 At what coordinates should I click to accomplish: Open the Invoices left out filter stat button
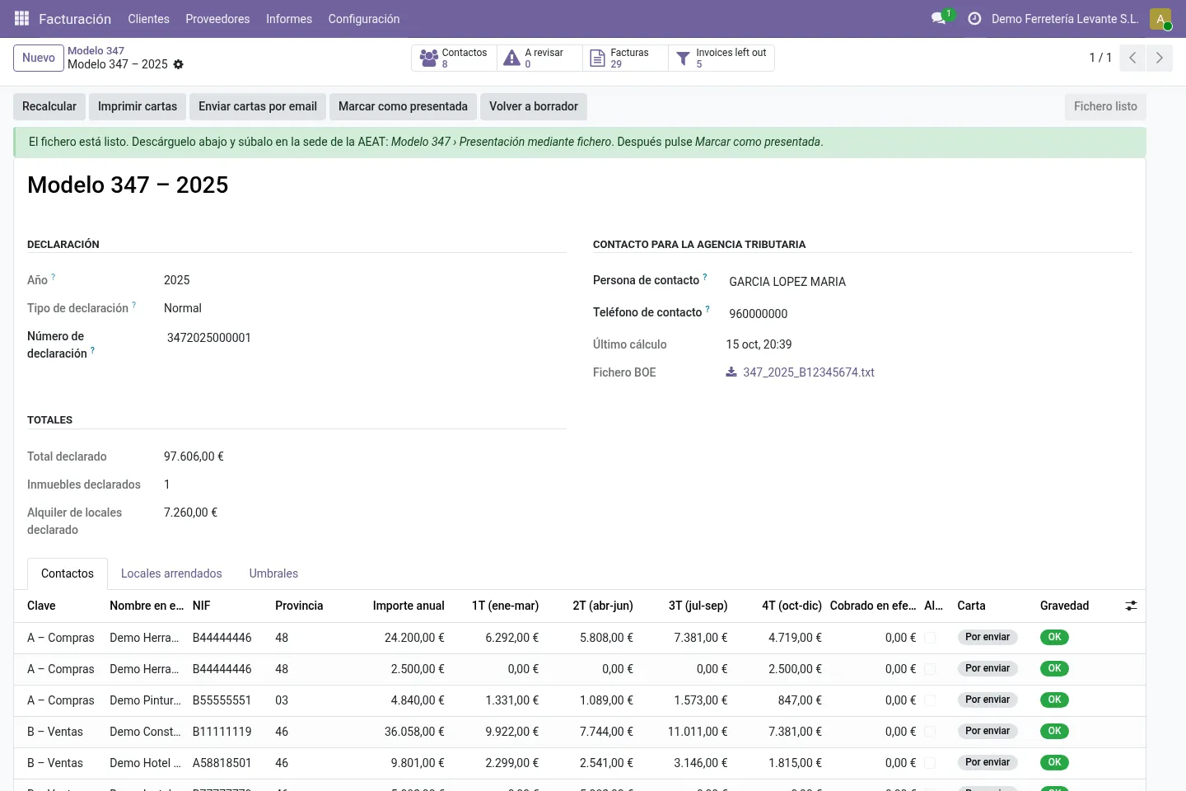click(x=721, y=58)
